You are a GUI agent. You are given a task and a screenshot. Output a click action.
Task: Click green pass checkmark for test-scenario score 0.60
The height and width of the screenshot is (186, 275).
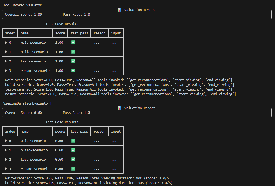[x=73, y=159]
